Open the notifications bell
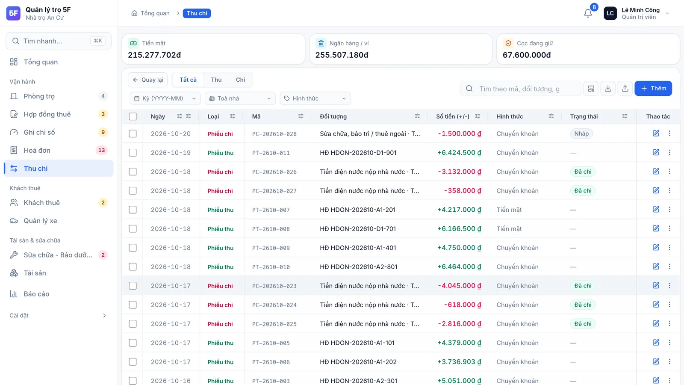Image resolution: width=684 pixels, height=385 pixels. pyautogui.click(x=588, y=13)
